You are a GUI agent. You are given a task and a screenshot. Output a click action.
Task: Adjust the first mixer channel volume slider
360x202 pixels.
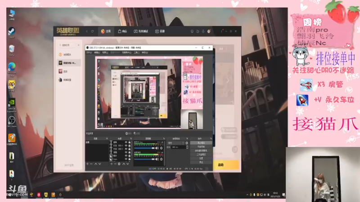[x=144, y=148]
